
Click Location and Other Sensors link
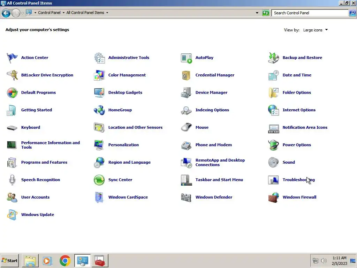(x=135, y=127)
